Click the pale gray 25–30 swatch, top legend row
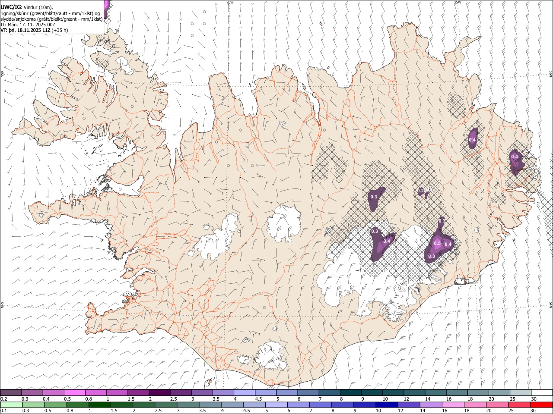Image resolution: width=553 pixels, height=414 pixels. click(x=520, y=393)
